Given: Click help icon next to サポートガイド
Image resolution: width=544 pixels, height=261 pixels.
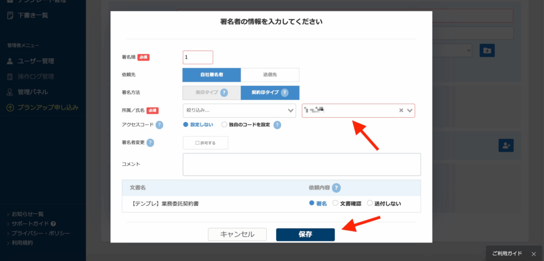Looking at the screenshot, I should tap(53, 224).
